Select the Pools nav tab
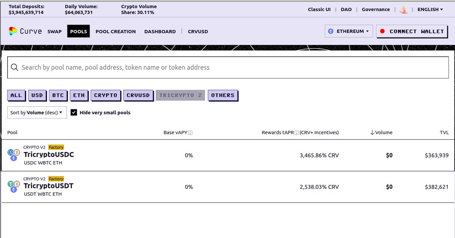This screenshot has width=455, height=238. (78, 31)
